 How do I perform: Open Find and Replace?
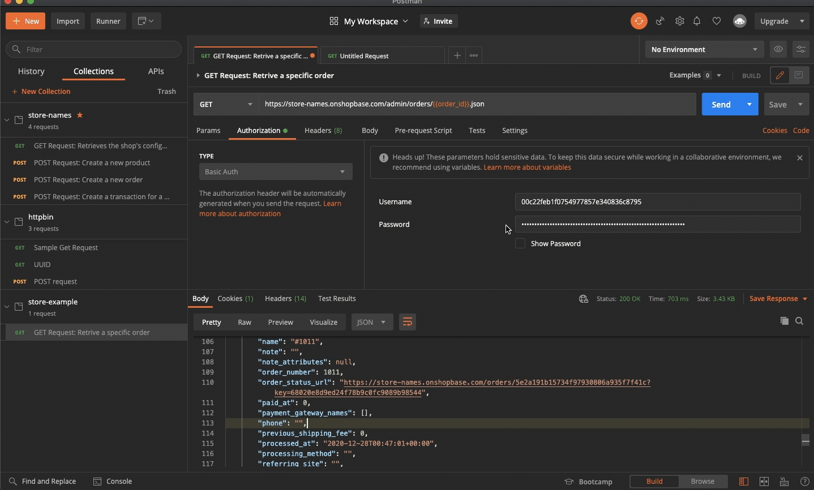tap(42, 482)
